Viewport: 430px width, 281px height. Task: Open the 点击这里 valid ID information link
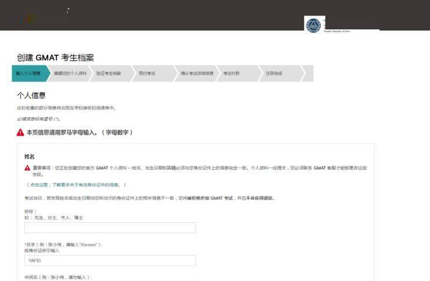tap(76, 185)
